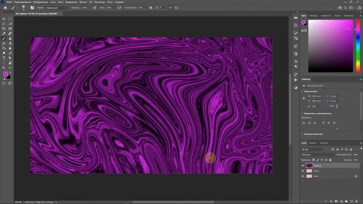Select the Zoom tool
This screenshot has width=363, height=204.
click(4, 68)
